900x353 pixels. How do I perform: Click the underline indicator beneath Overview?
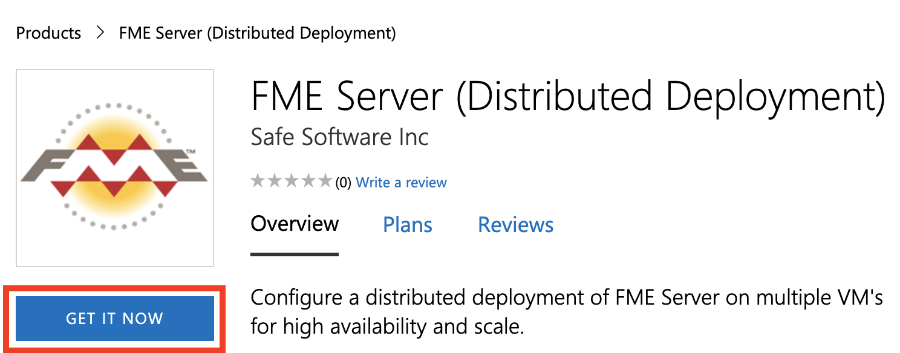(295, 254)
